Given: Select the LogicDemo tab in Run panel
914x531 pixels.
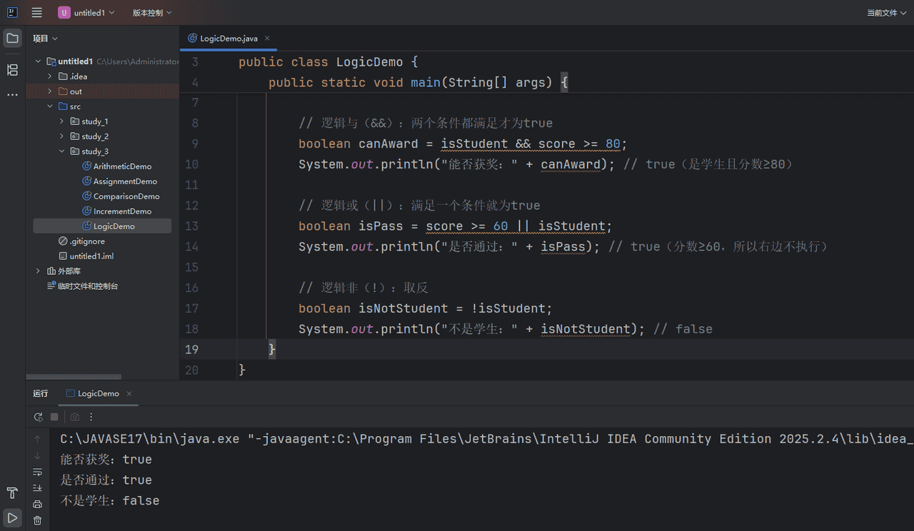Looking at the screenshot, I should coord(97,393).
